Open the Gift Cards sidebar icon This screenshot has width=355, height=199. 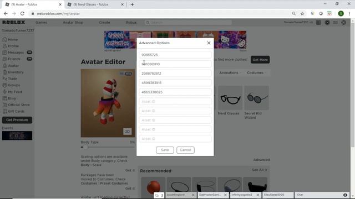4,112
